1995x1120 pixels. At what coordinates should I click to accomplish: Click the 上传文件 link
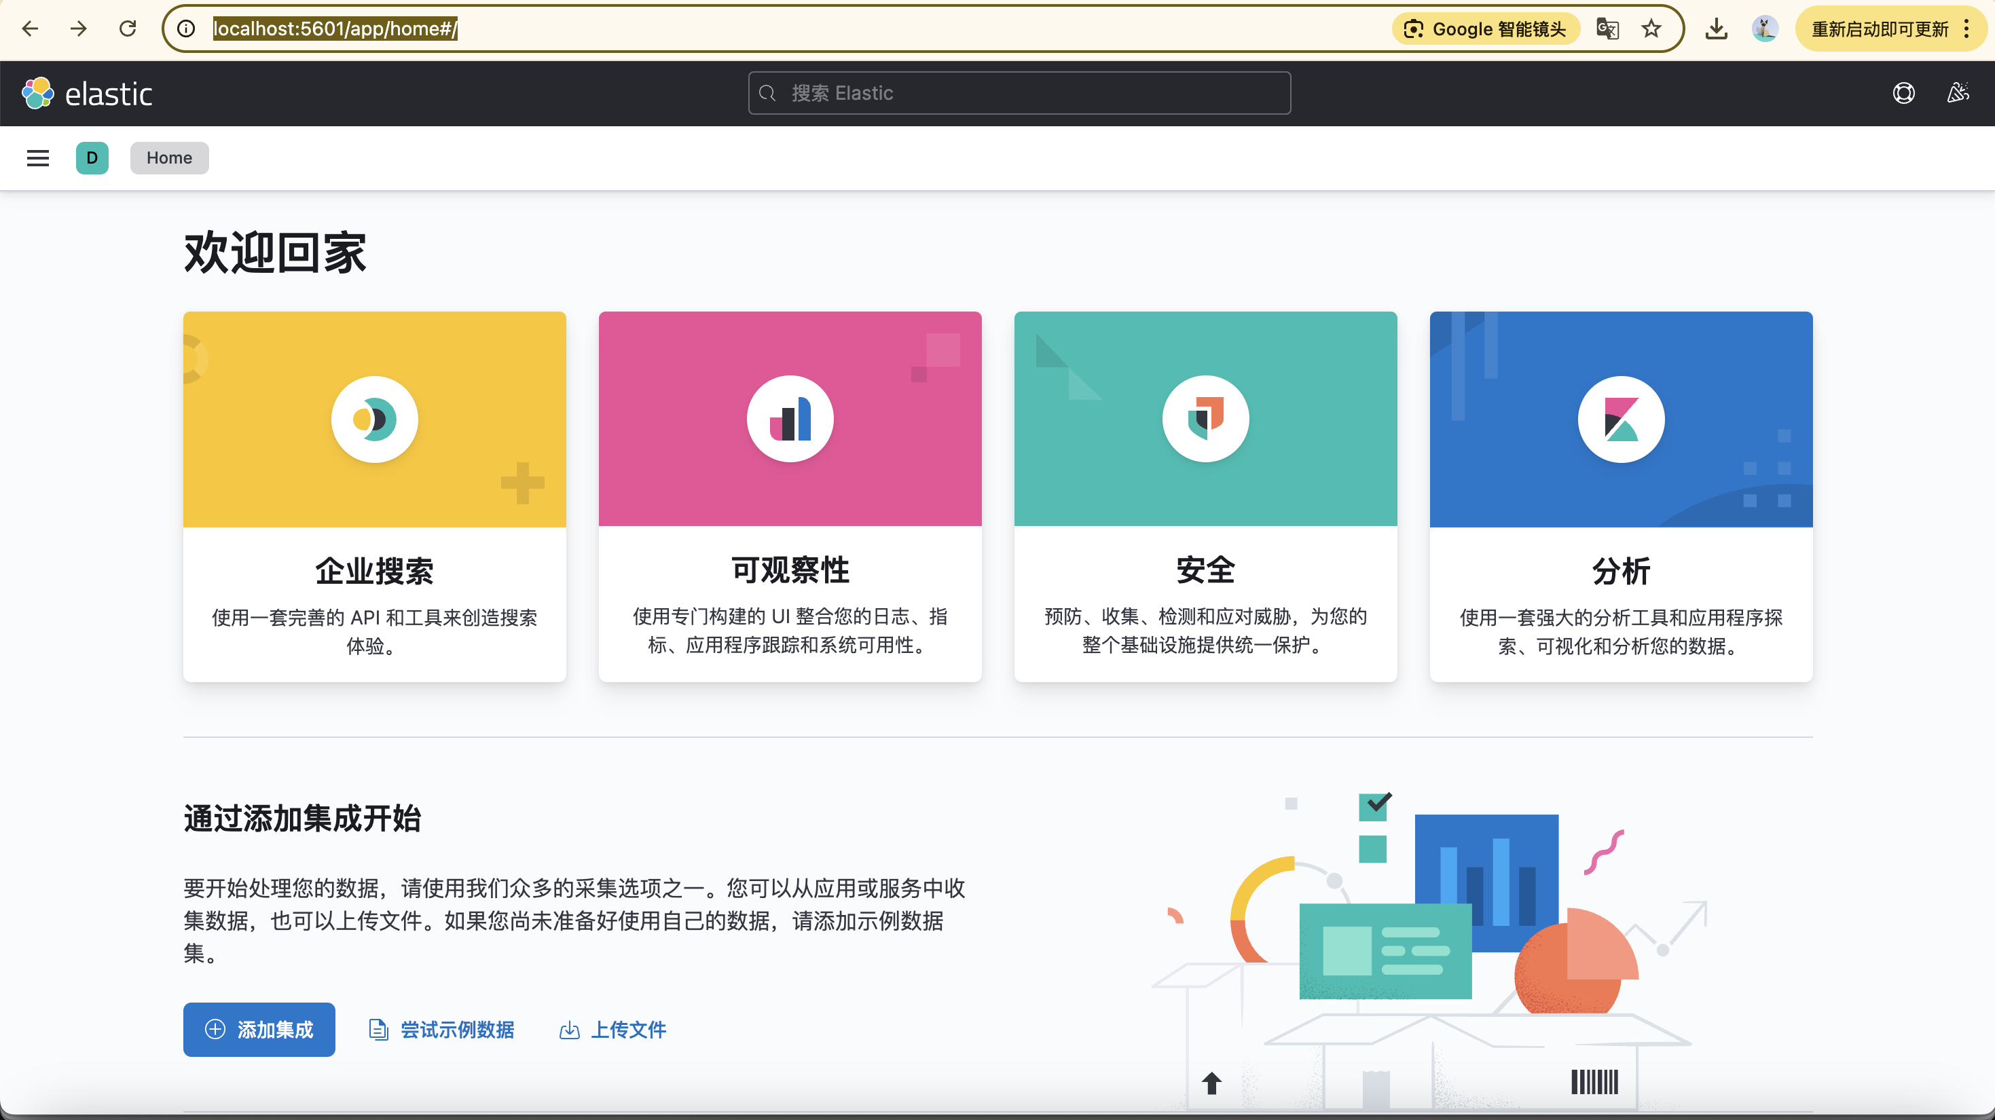pyautogui.click(x=612, y=1028)
